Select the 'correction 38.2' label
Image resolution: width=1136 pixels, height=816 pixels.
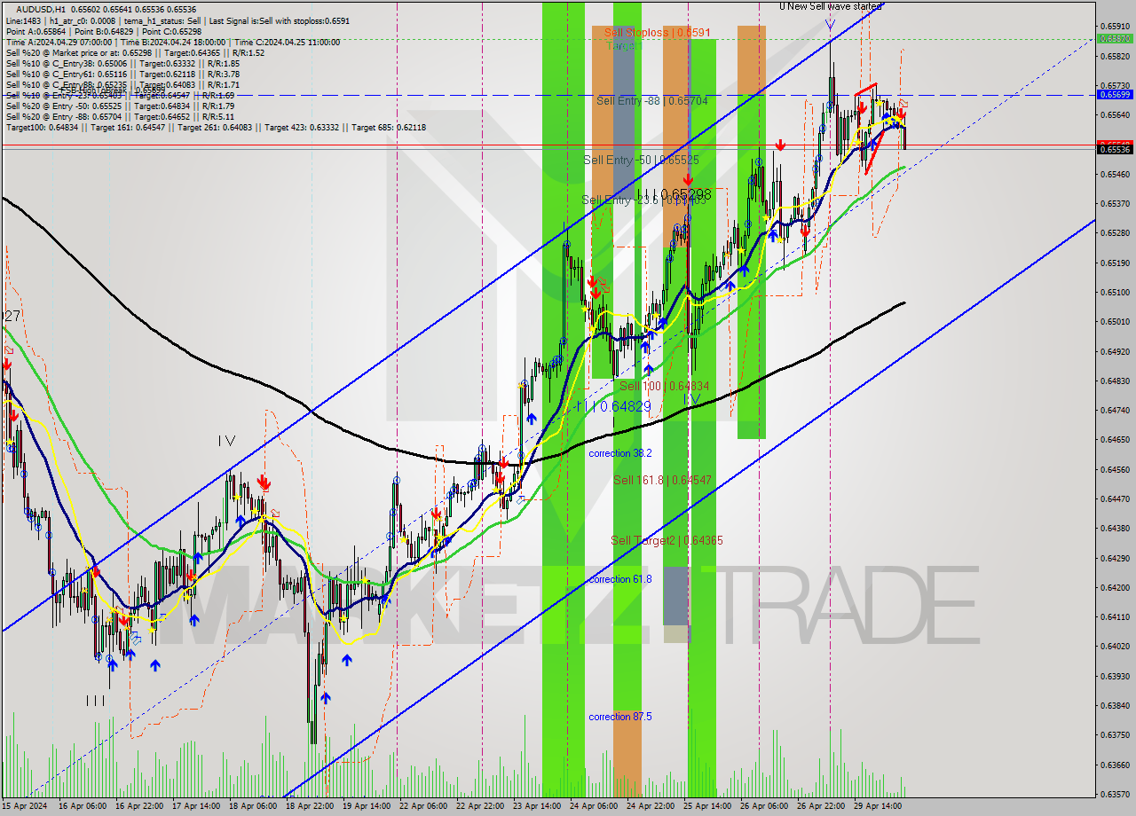point(620,453)
